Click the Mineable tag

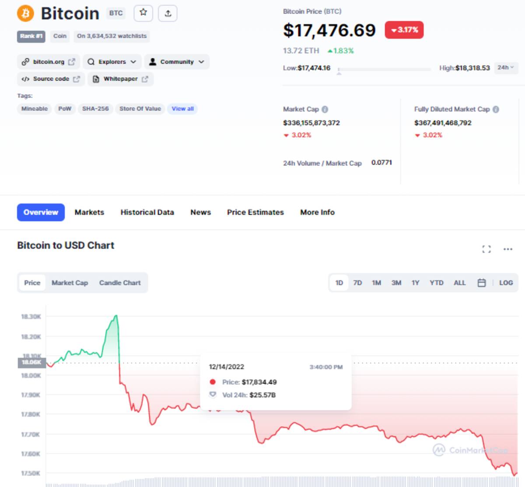coord(35,109)
